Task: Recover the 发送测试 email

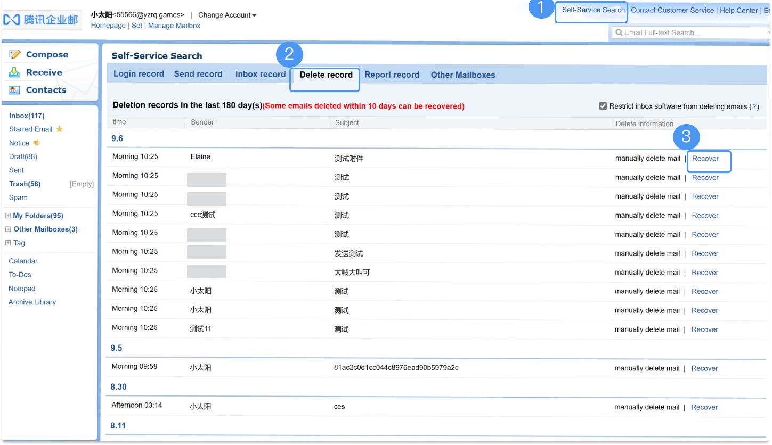Action: 705,253
